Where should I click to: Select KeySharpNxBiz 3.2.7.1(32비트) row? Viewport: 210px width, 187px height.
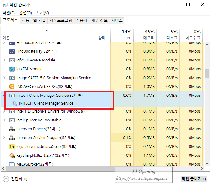[102, 155]
